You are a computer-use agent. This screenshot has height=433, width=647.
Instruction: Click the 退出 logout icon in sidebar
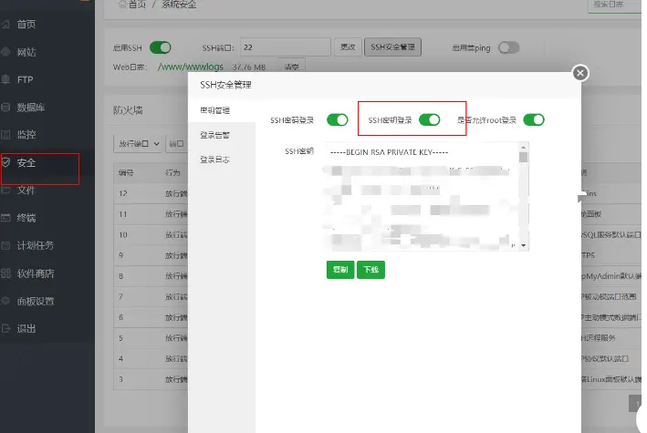(5, 329)
